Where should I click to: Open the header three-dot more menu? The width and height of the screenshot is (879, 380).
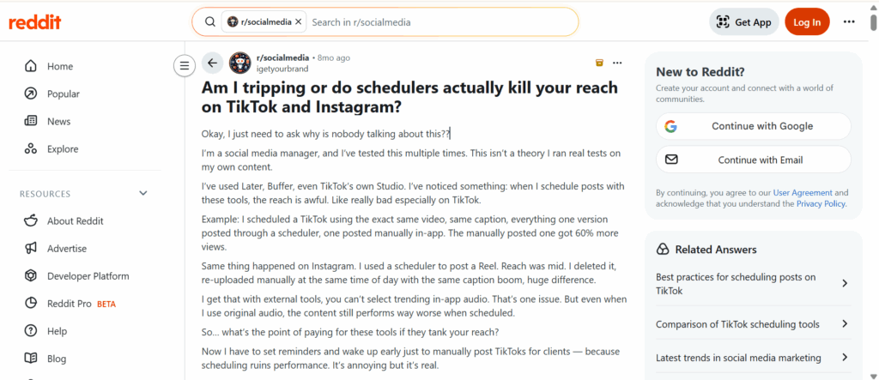[x=849, y=22]
